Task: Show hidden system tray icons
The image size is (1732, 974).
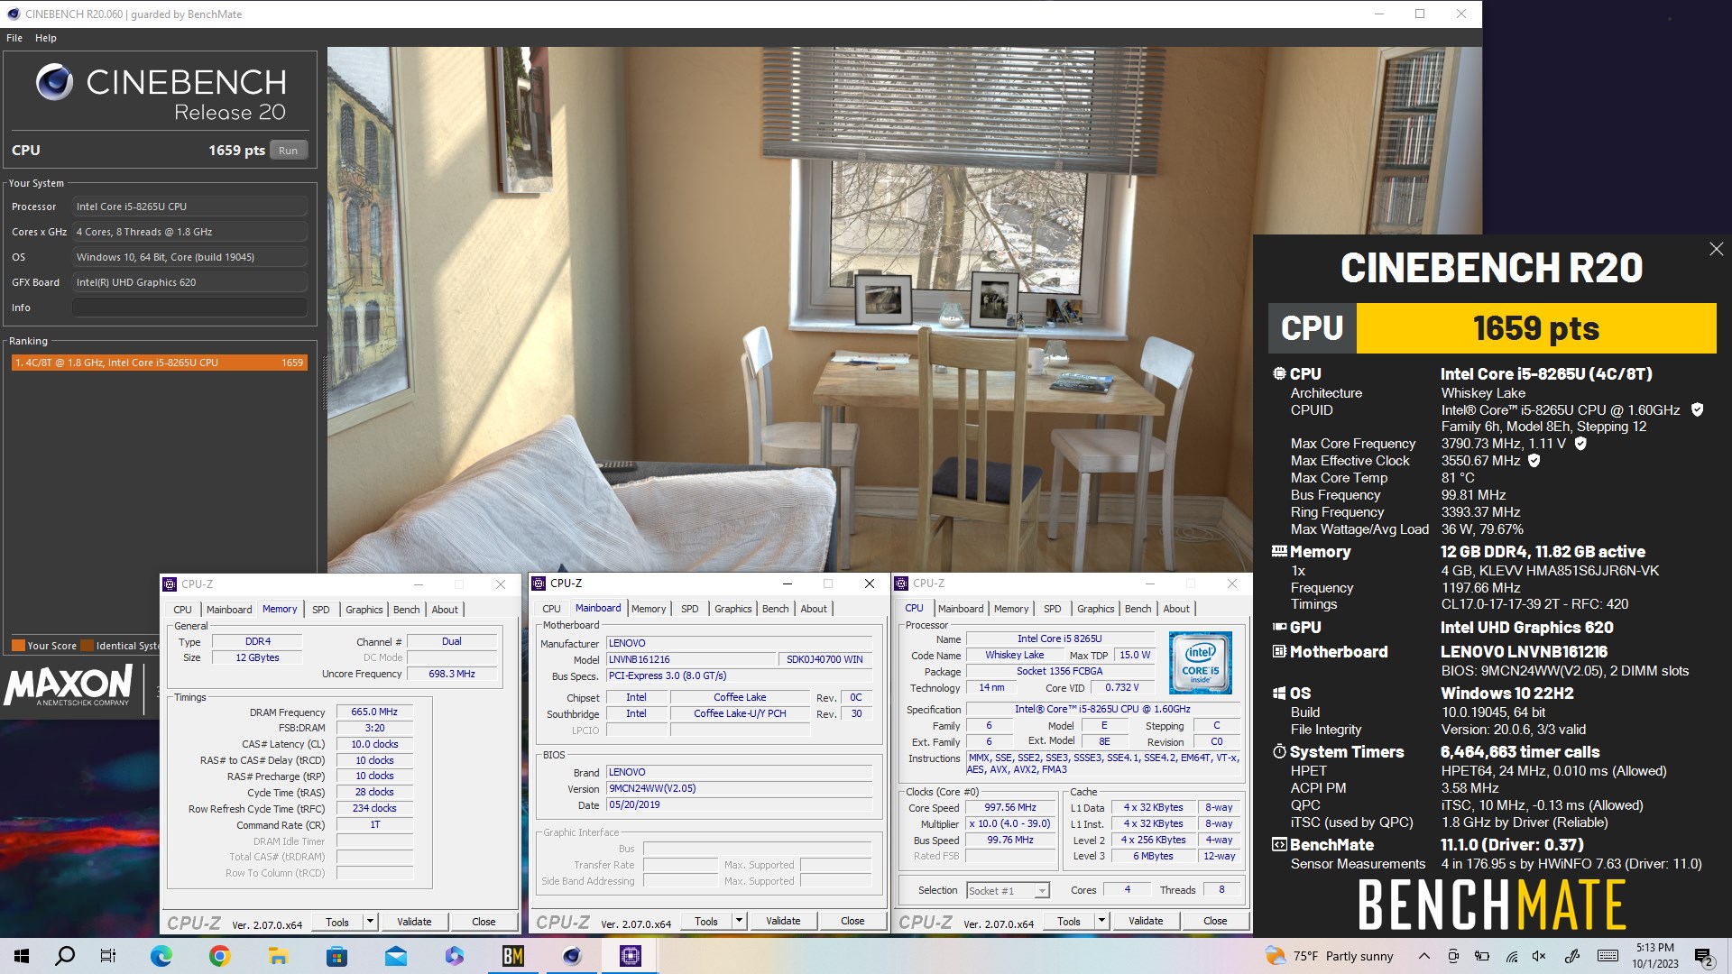Action: (1423, 956)
